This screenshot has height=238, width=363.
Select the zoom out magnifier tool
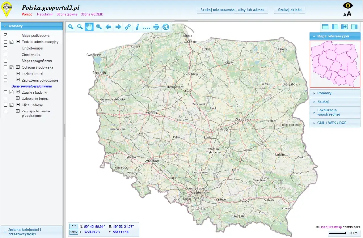(x=80, y=27)
